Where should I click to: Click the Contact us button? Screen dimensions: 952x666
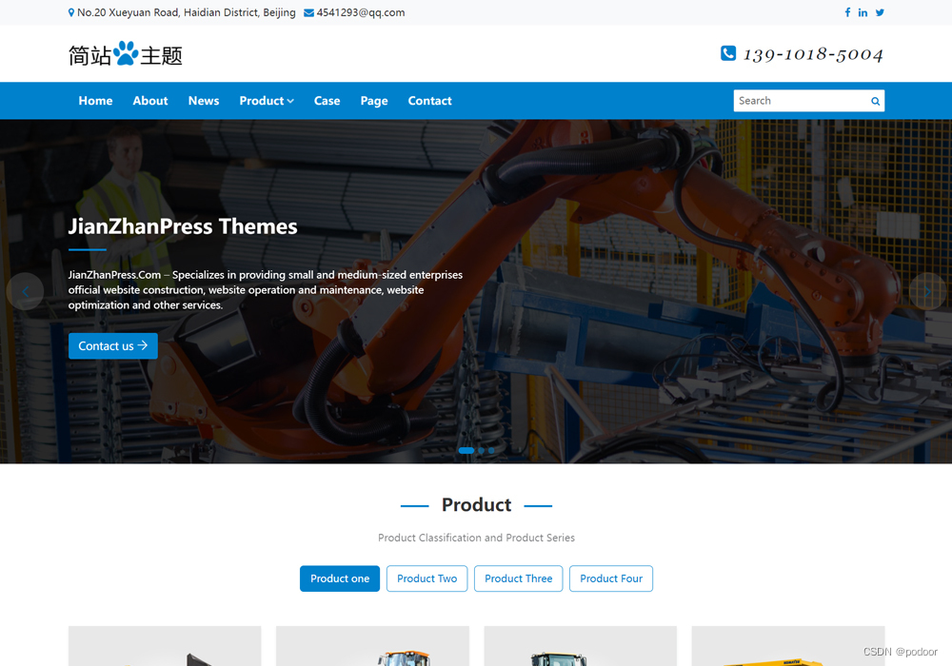tap(113, 345)
